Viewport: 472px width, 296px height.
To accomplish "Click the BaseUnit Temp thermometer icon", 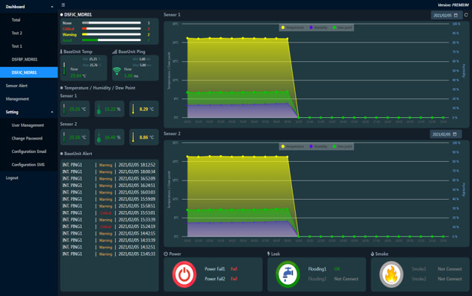I will coord(64,69).
